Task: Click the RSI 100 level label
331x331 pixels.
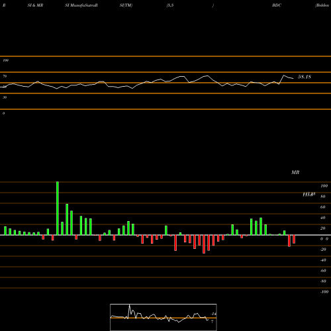Action: point(5,60)
